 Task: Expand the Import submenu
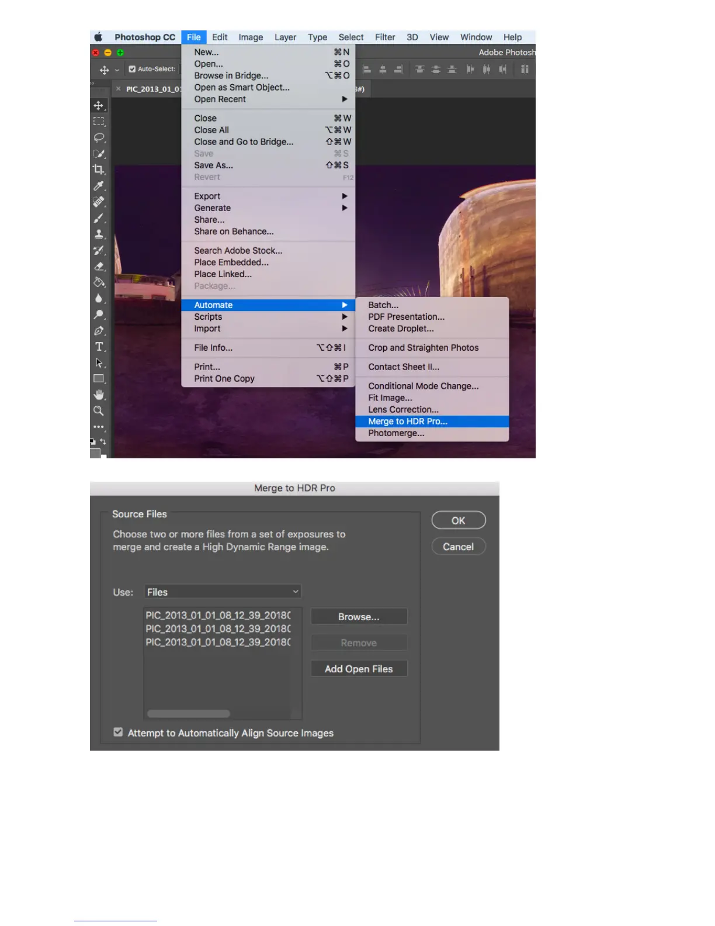click(x=345, y=328)
